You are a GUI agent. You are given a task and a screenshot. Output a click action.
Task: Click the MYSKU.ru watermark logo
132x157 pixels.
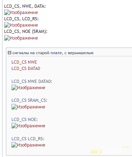coord(109,150)
